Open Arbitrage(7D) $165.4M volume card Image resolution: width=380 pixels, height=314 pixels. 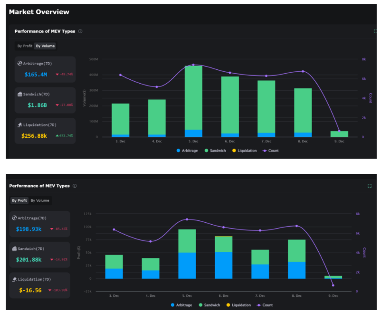(45, 69)
